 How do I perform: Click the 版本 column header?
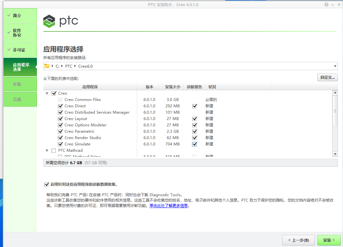click(x=150, y=87)
